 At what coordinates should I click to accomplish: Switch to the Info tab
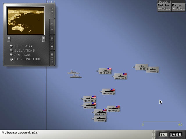52,26
